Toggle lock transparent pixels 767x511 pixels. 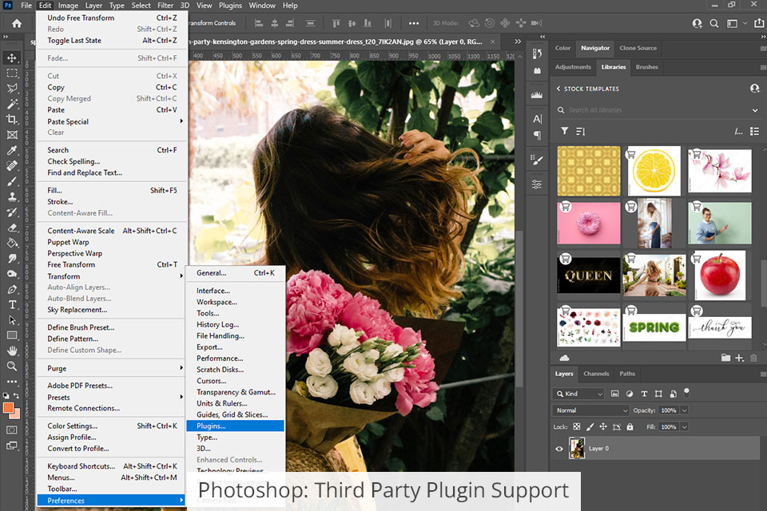tap(577, 427)
